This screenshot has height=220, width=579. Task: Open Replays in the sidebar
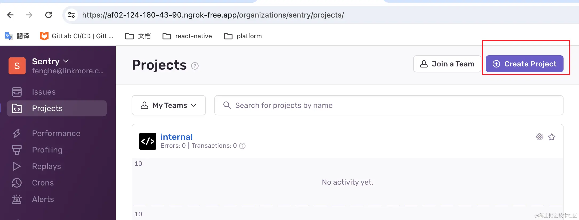click(57, 166)
